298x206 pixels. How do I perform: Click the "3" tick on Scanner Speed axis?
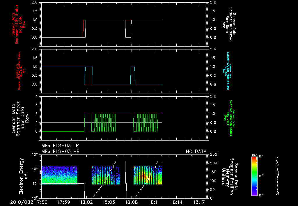(x=36, y=105)
